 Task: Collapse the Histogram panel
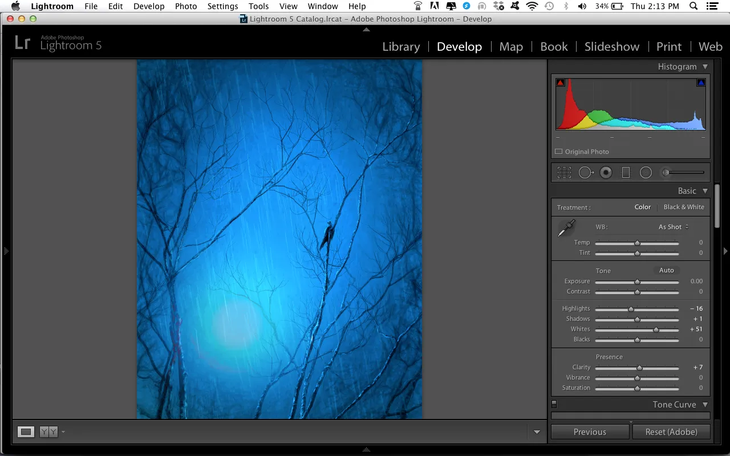pos(705,67)
